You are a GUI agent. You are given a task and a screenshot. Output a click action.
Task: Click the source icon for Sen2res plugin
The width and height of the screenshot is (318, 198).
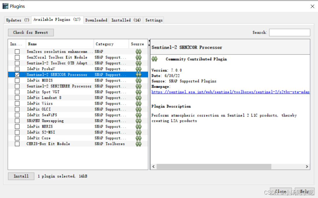point(139,51)
